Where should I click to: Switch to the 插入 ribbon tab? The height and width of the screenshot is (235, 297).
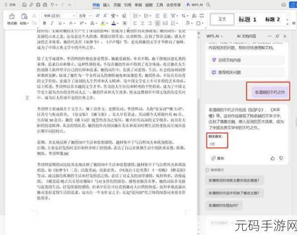pyautogui.click(x=106, y=5)
